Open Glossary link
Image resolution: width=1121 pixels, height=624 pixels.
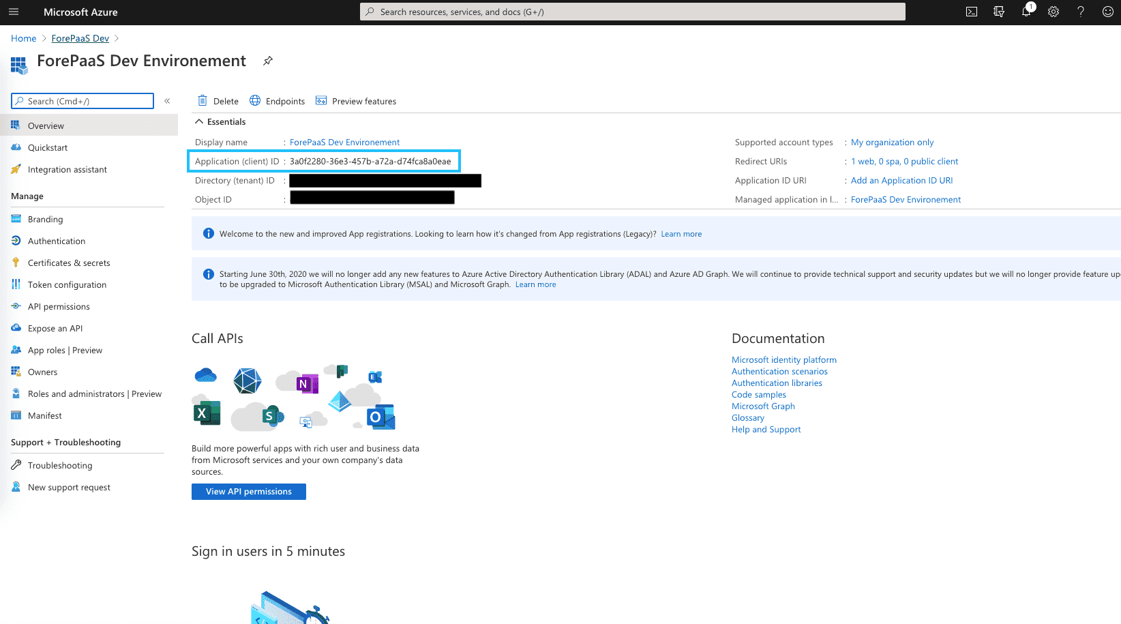pyautogui.click(x=748, y=417)
